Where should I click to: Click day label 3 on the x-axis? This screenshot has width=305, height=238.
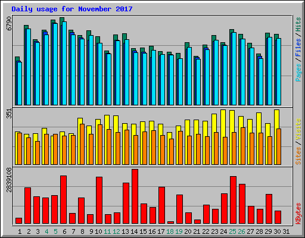38,231
